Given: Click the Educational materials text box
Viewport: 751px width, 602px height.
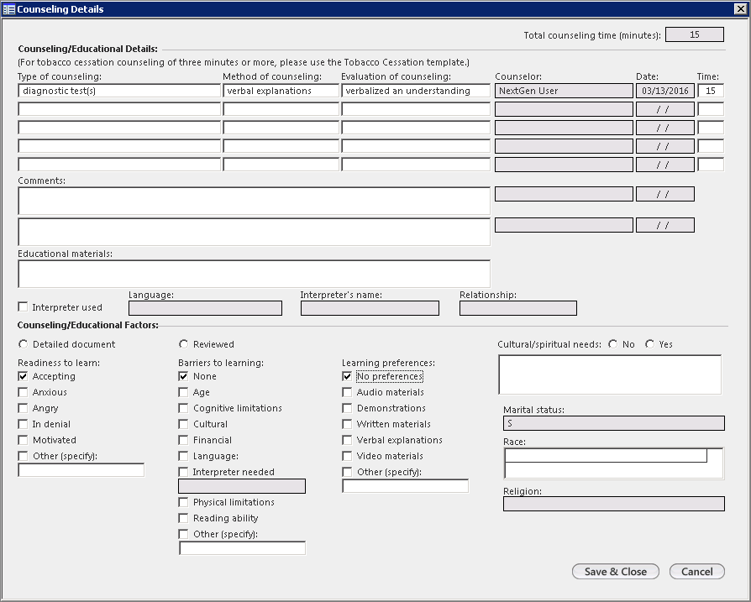Looking at the screenshot, I should (254, 274).
